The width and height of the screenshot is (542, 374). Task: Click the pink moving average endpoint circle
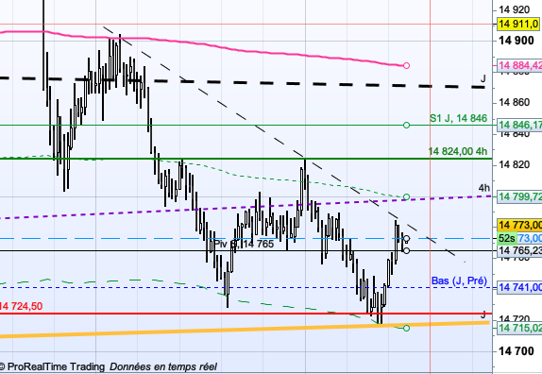point(406,65)
